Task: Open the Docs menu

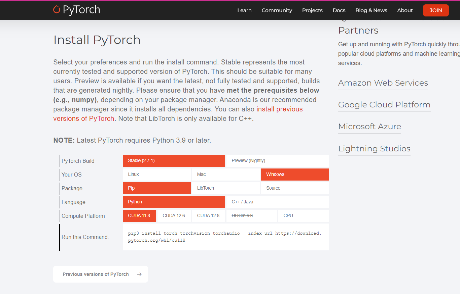Action: point(339,10)
